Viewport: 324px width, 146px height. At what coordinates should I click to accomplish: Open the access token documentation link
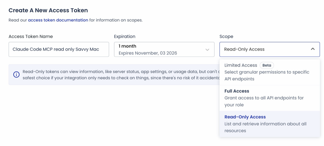click(x=58, y=20)
